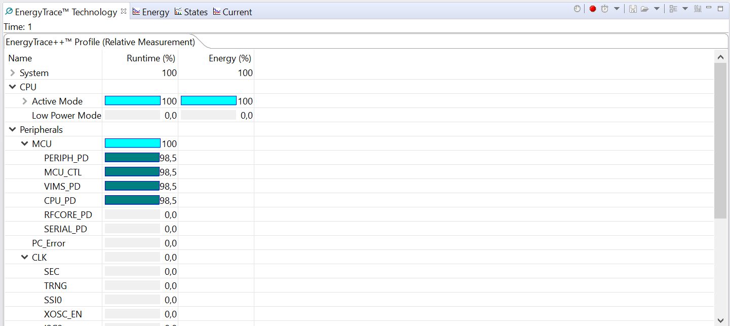Click the power-button icon in the EnergyTrace toolbar
Viewport: 730px width, 326px height.
pos(577,9)
